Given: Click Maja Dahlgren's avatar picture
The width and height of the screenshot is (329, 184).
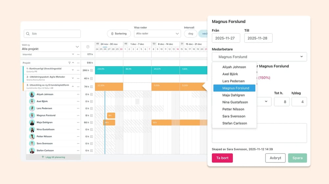Looking at the screenshot, I should click(x=32, y=122).
